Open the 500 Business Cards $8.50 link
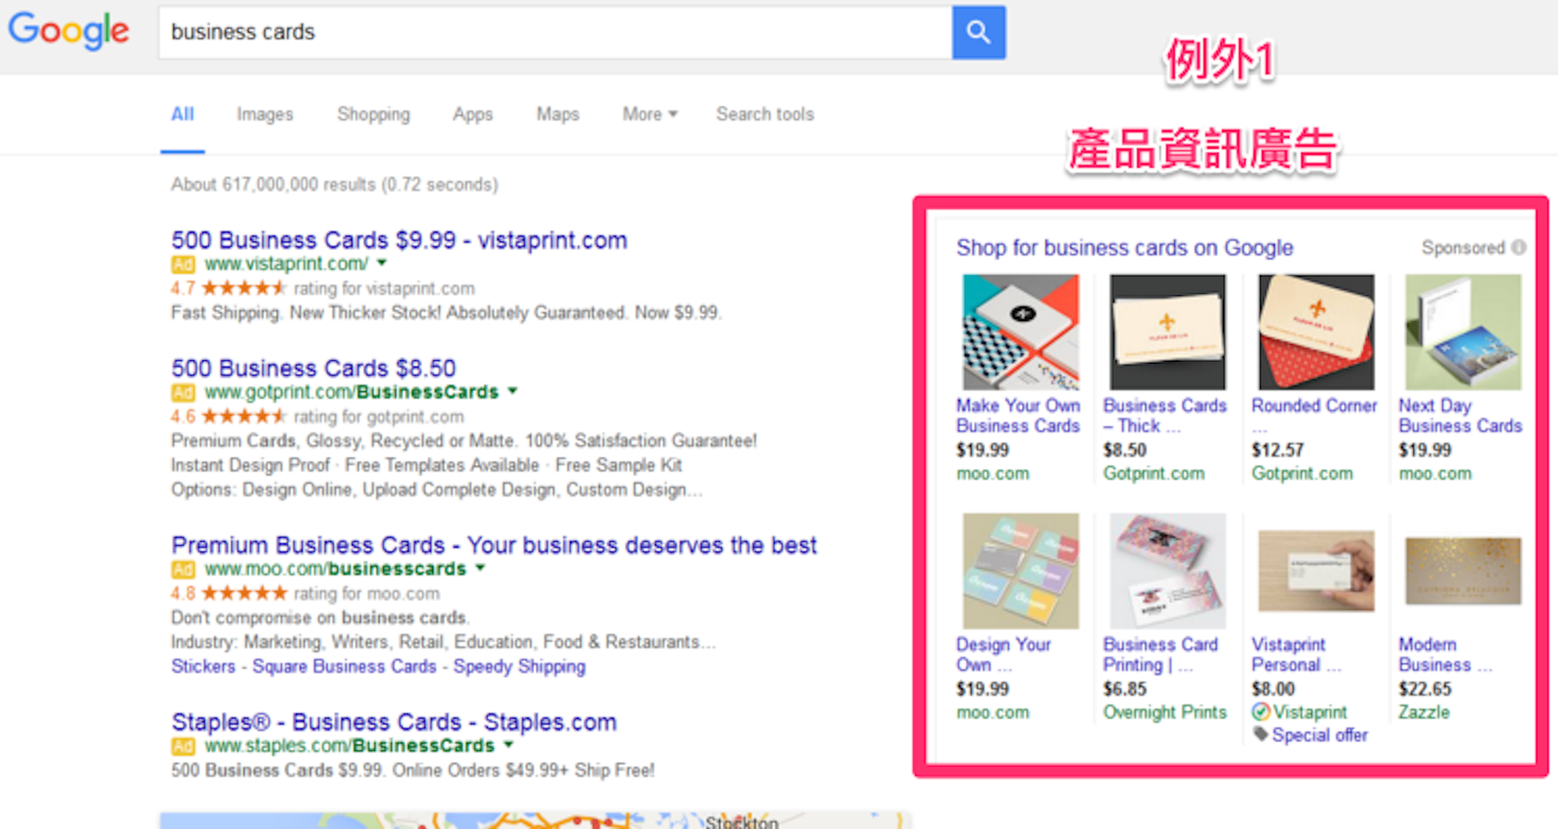1558x829 pixels. click(314, 368)
